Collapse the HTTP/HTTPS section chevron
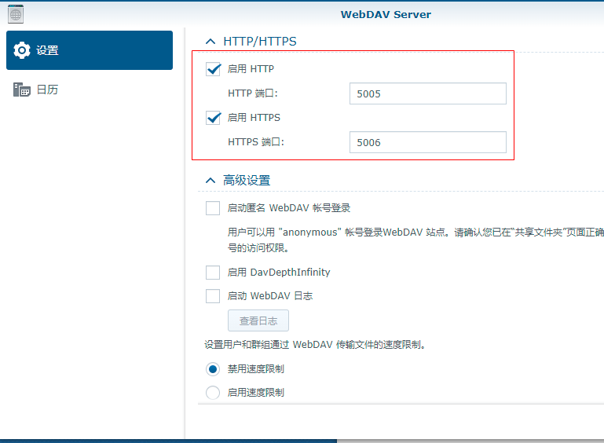 (x=210, y=41)
